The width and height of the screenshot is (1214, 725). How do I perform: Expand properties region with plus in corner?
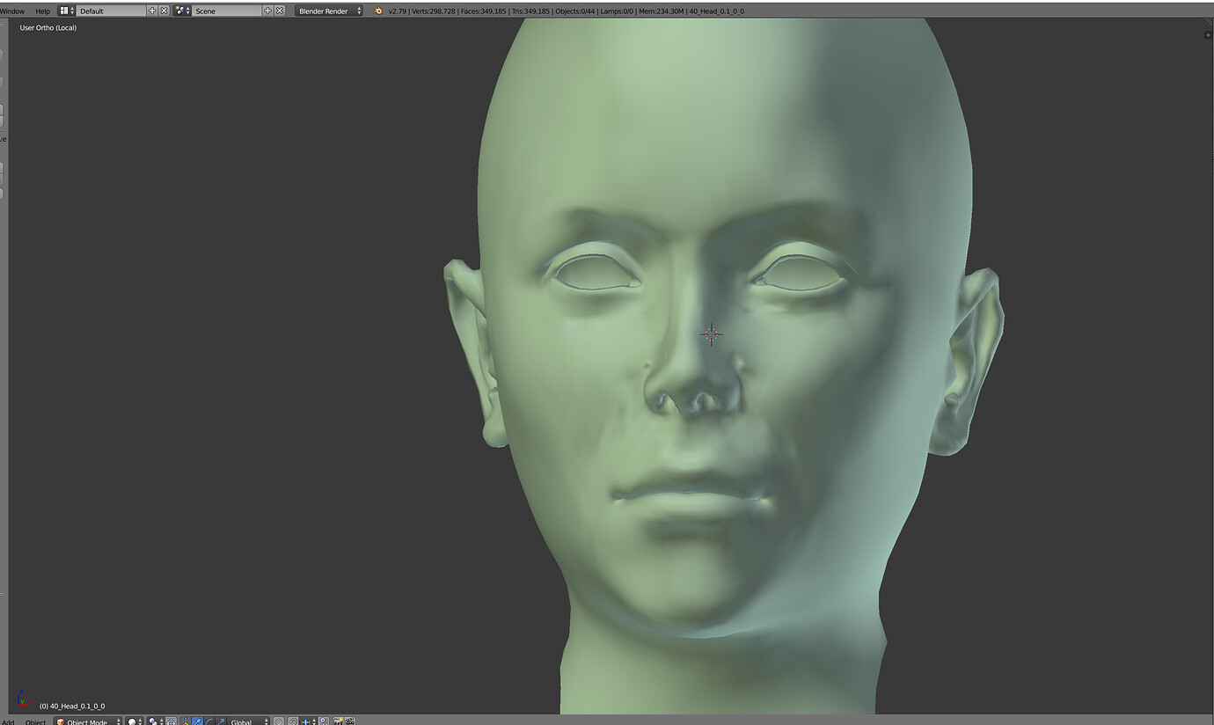(1208, 35)
